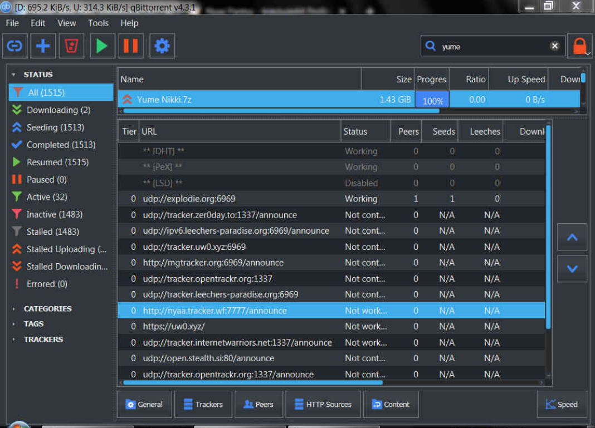Open the Tools menu
Screen dimensions: 595x428
(98, 23)
